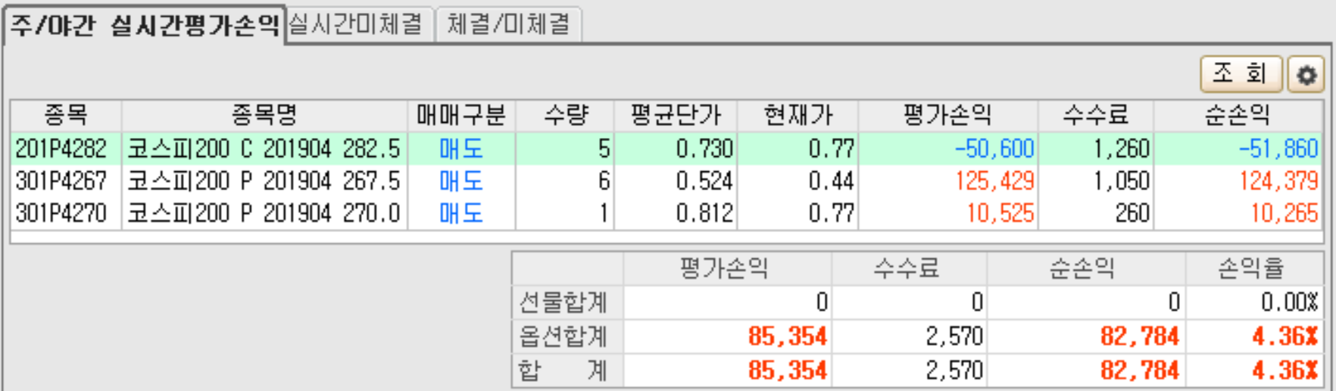
Task: Click the 평균단가 column header
Action: (676, 115)
